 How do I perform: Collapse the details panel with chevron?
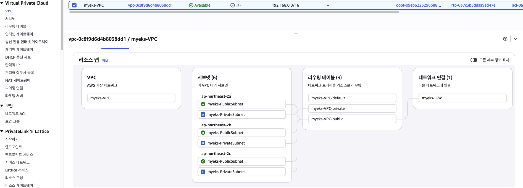coord(516,39)
